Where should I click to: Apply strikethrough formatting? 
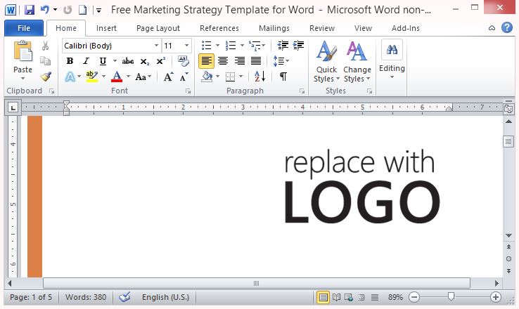click(x=127, y=61)
